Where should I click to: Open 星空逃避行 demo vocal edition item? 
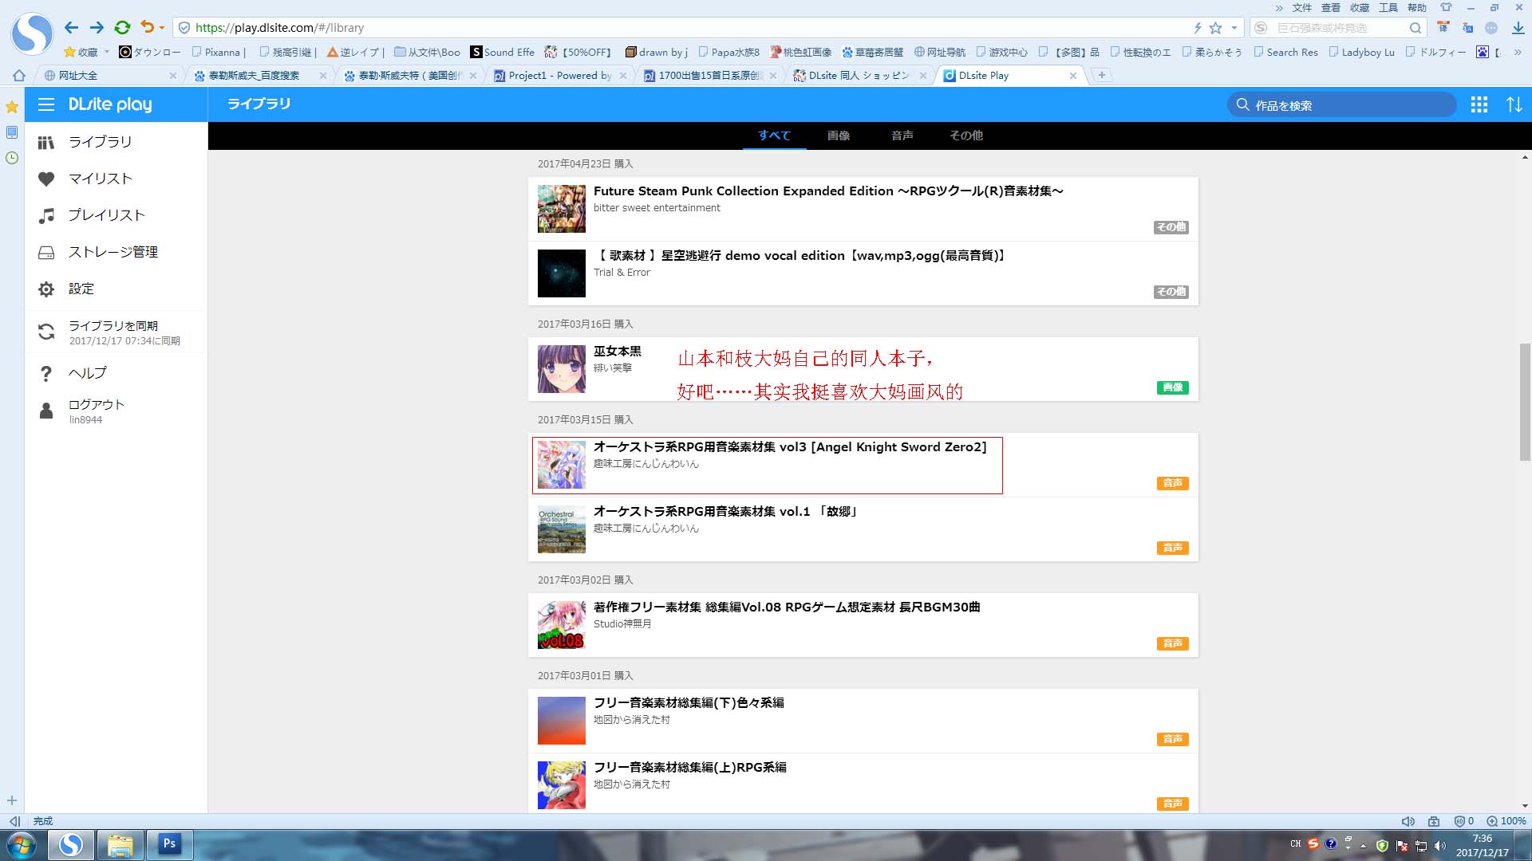863,273
